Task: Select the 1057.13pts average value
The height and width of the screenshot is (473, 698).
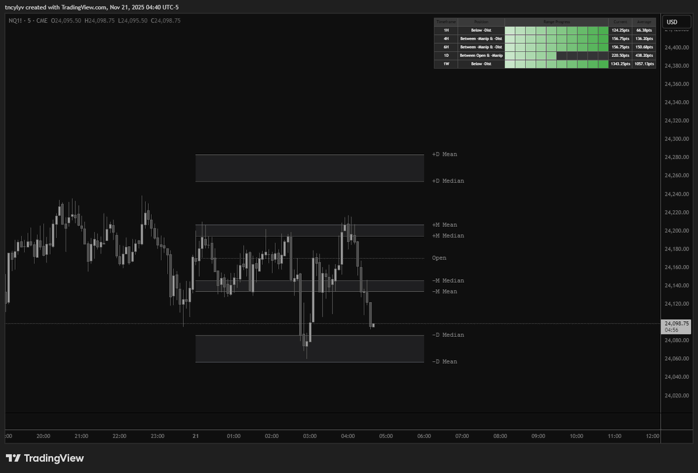Action: click(644, 64)
